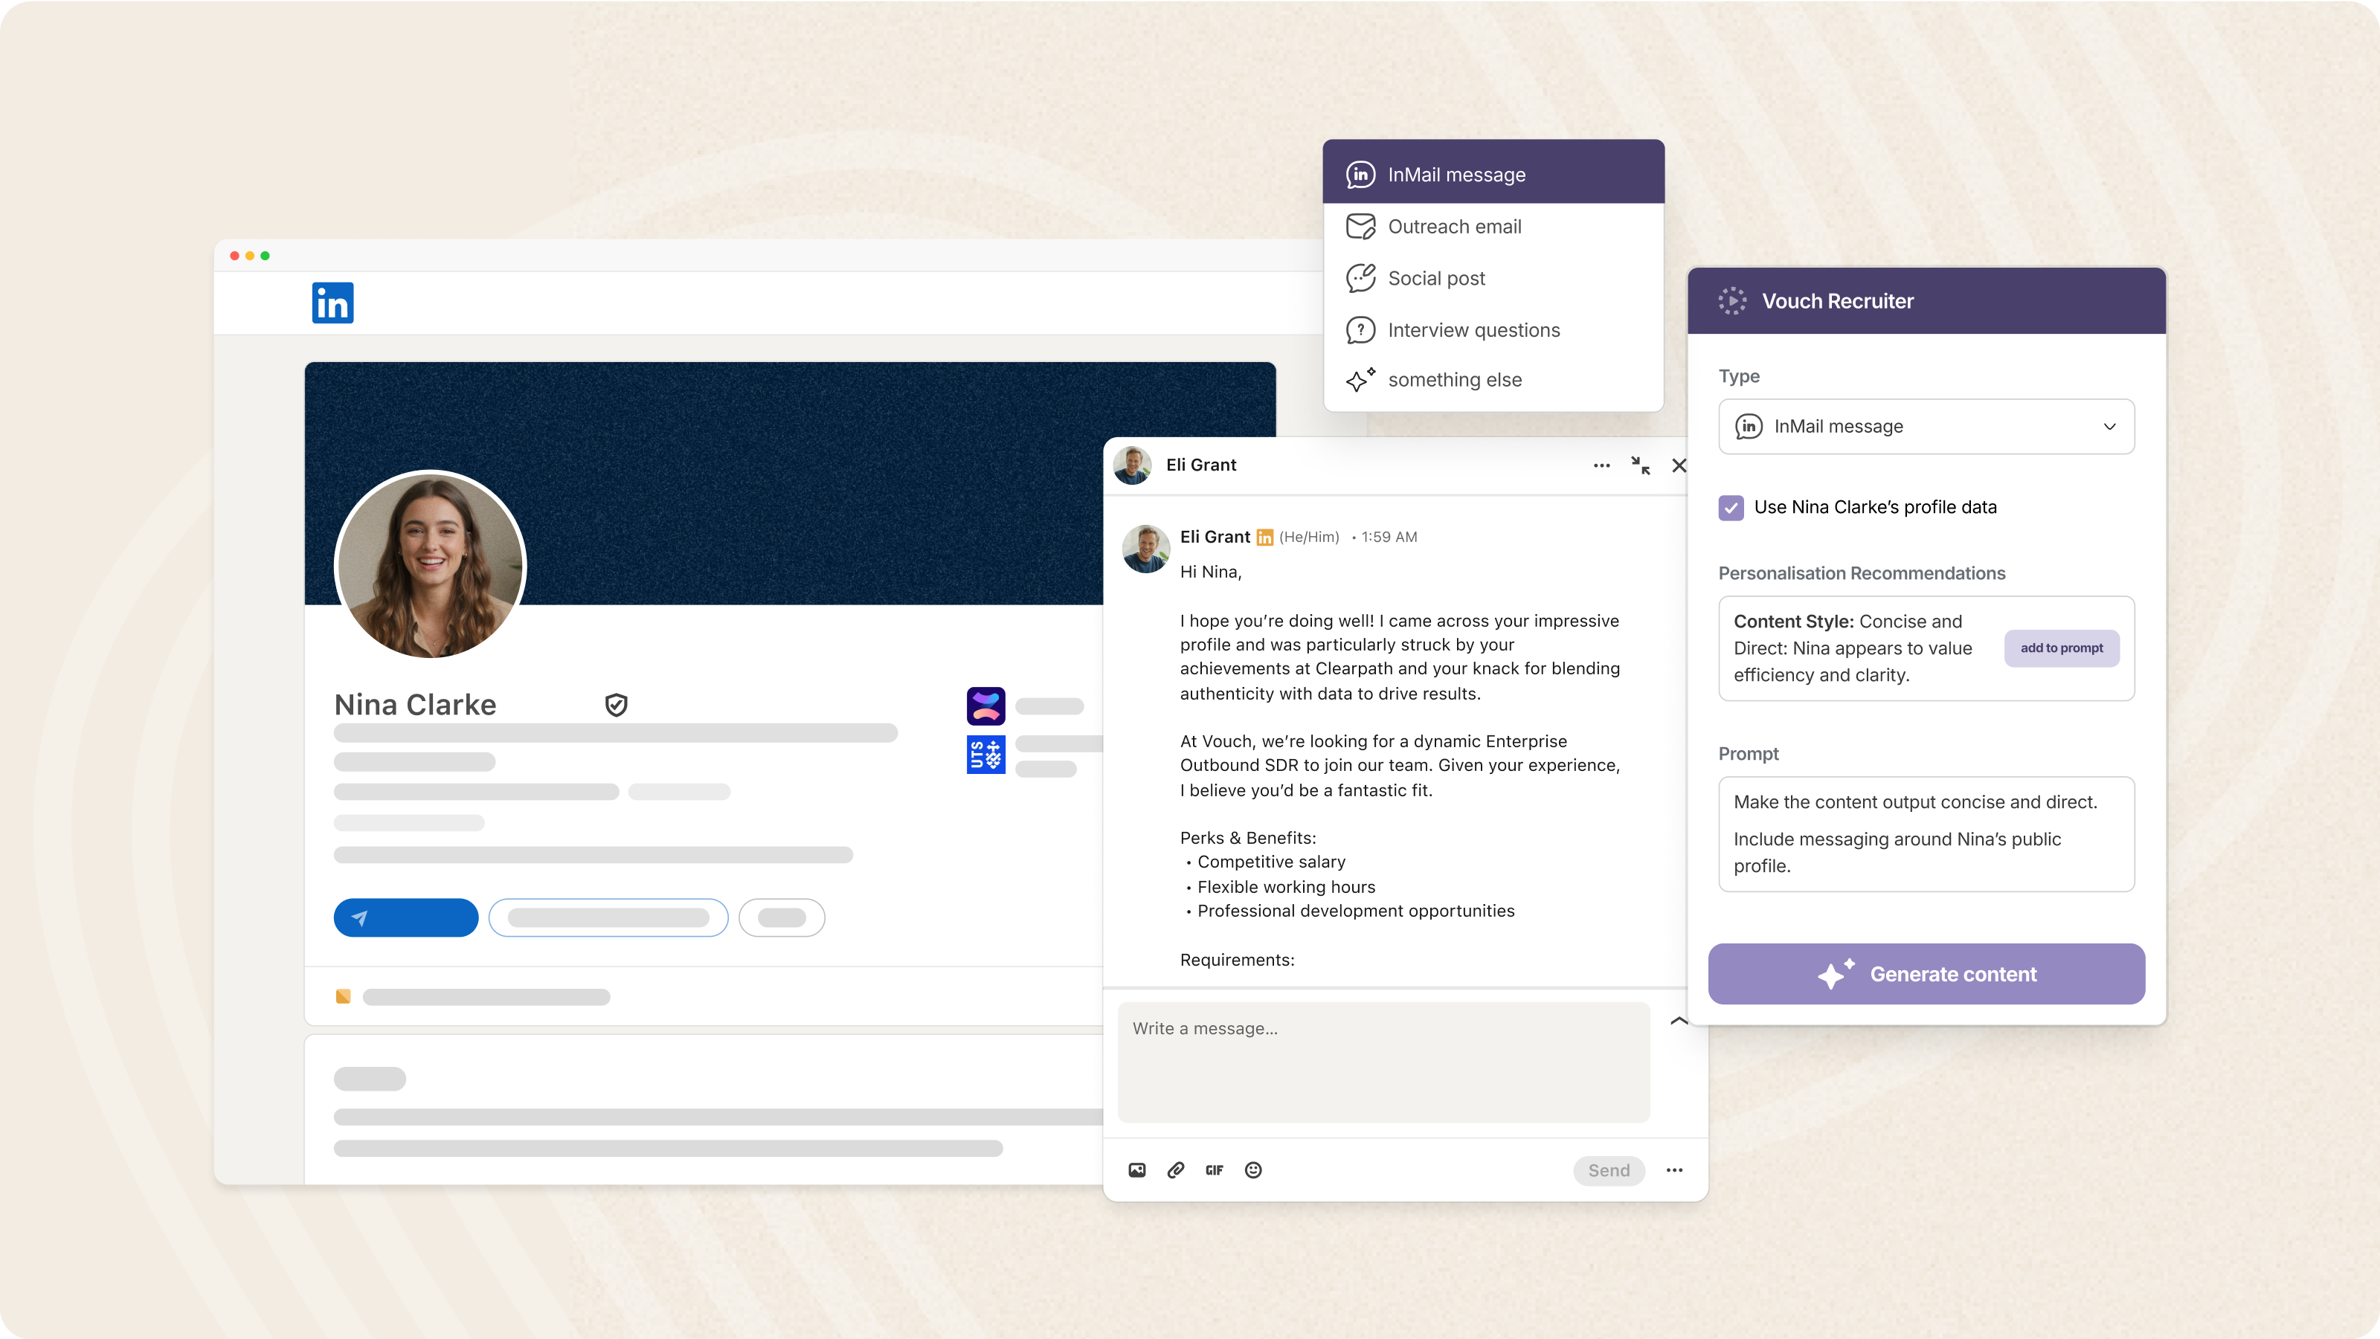Expand the message composer with the chevron-up

tap(1679, 1022)
